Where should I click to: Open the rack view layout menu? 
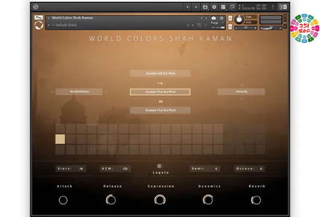tap(223, 7)
